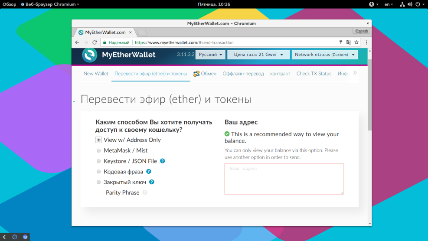The image size is (428, 241).
Task: Click the browser forward arrow
Action: coord(86,42)
